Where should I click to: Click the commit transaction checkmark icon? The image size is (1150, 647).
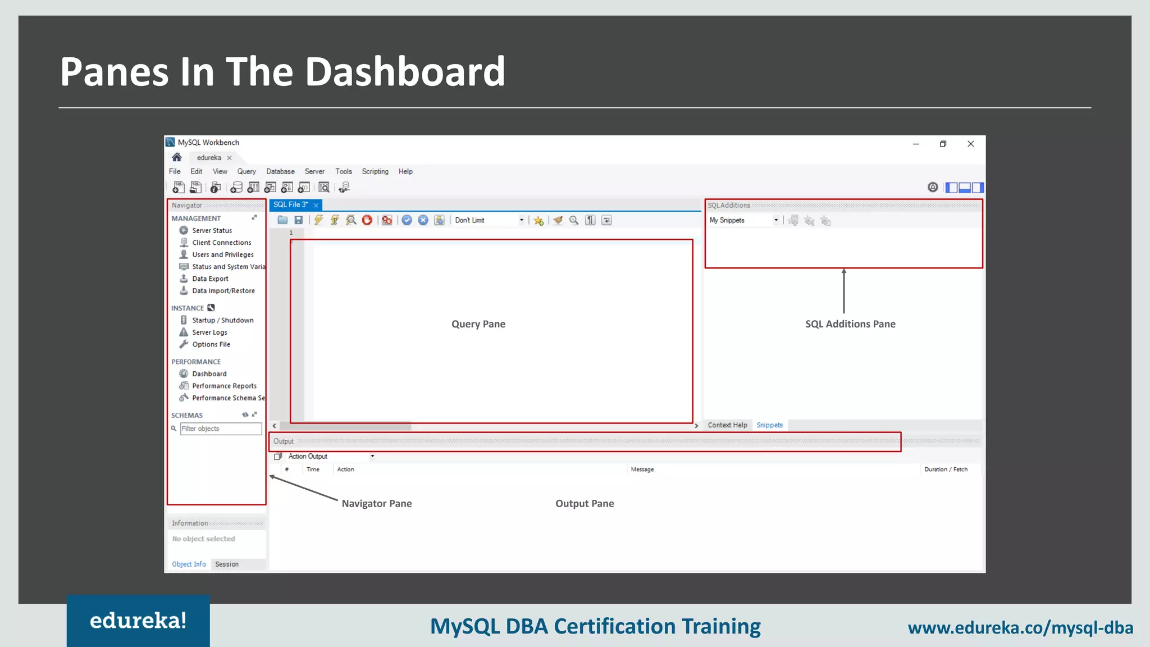407,220
